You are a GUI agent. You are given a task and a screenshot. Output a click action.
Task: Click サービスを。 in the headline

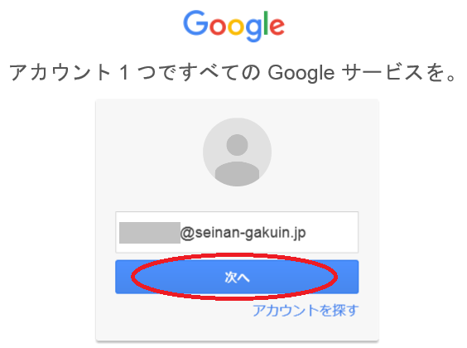(x=399, y=72)
